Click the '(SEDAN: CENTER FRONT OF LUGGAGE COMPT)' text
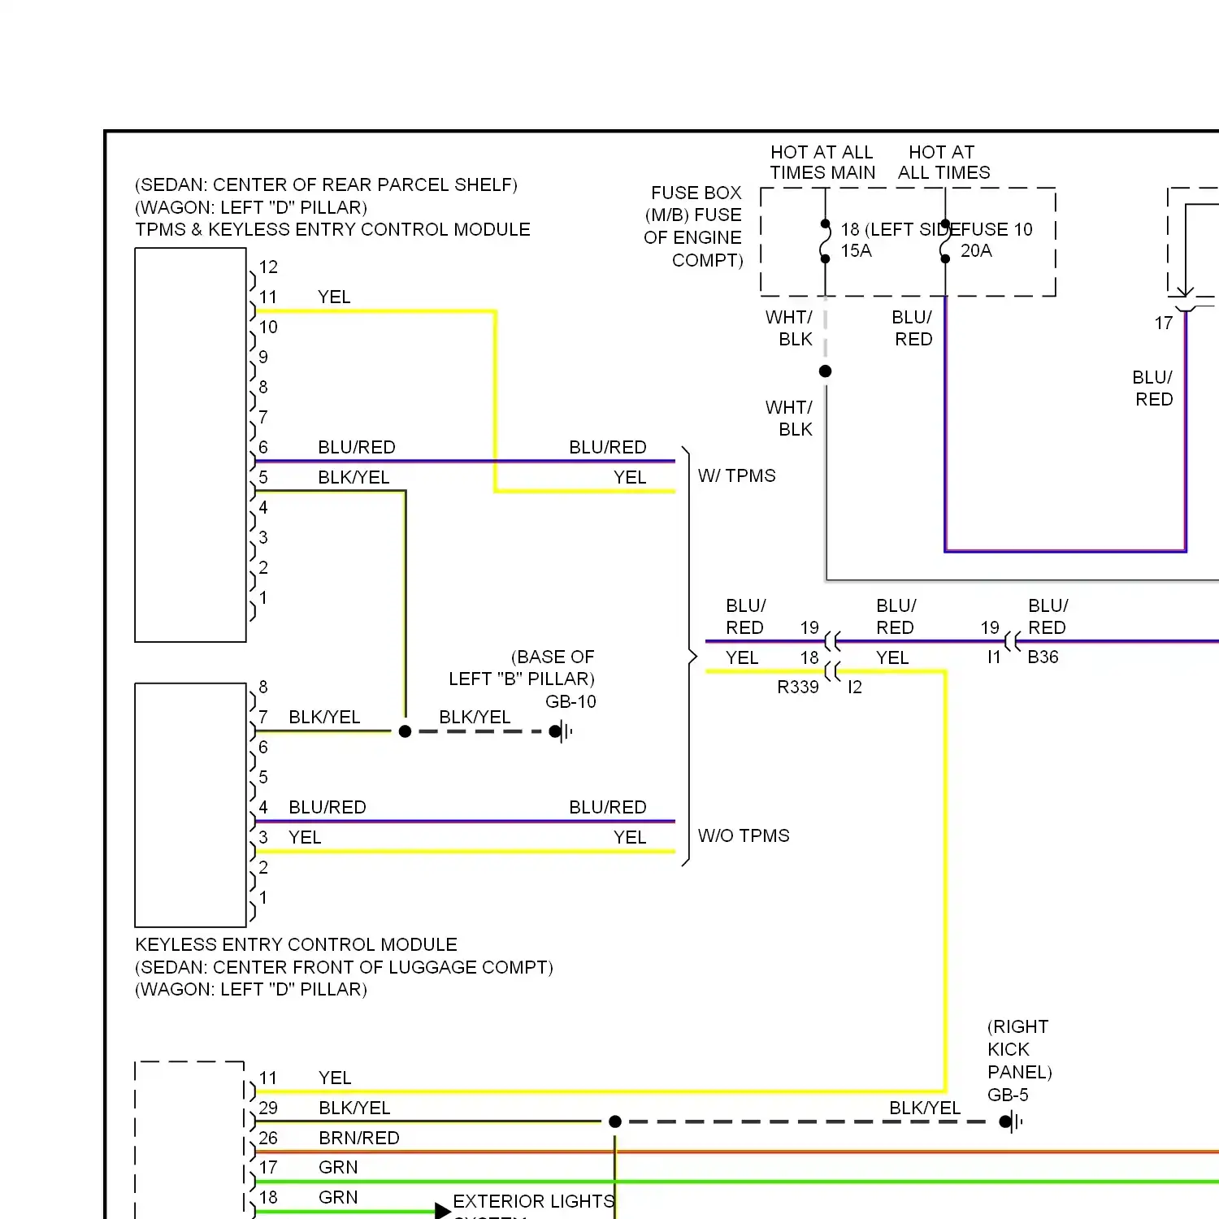This screenshot has height=1219, width=1219. coord(344,967)
